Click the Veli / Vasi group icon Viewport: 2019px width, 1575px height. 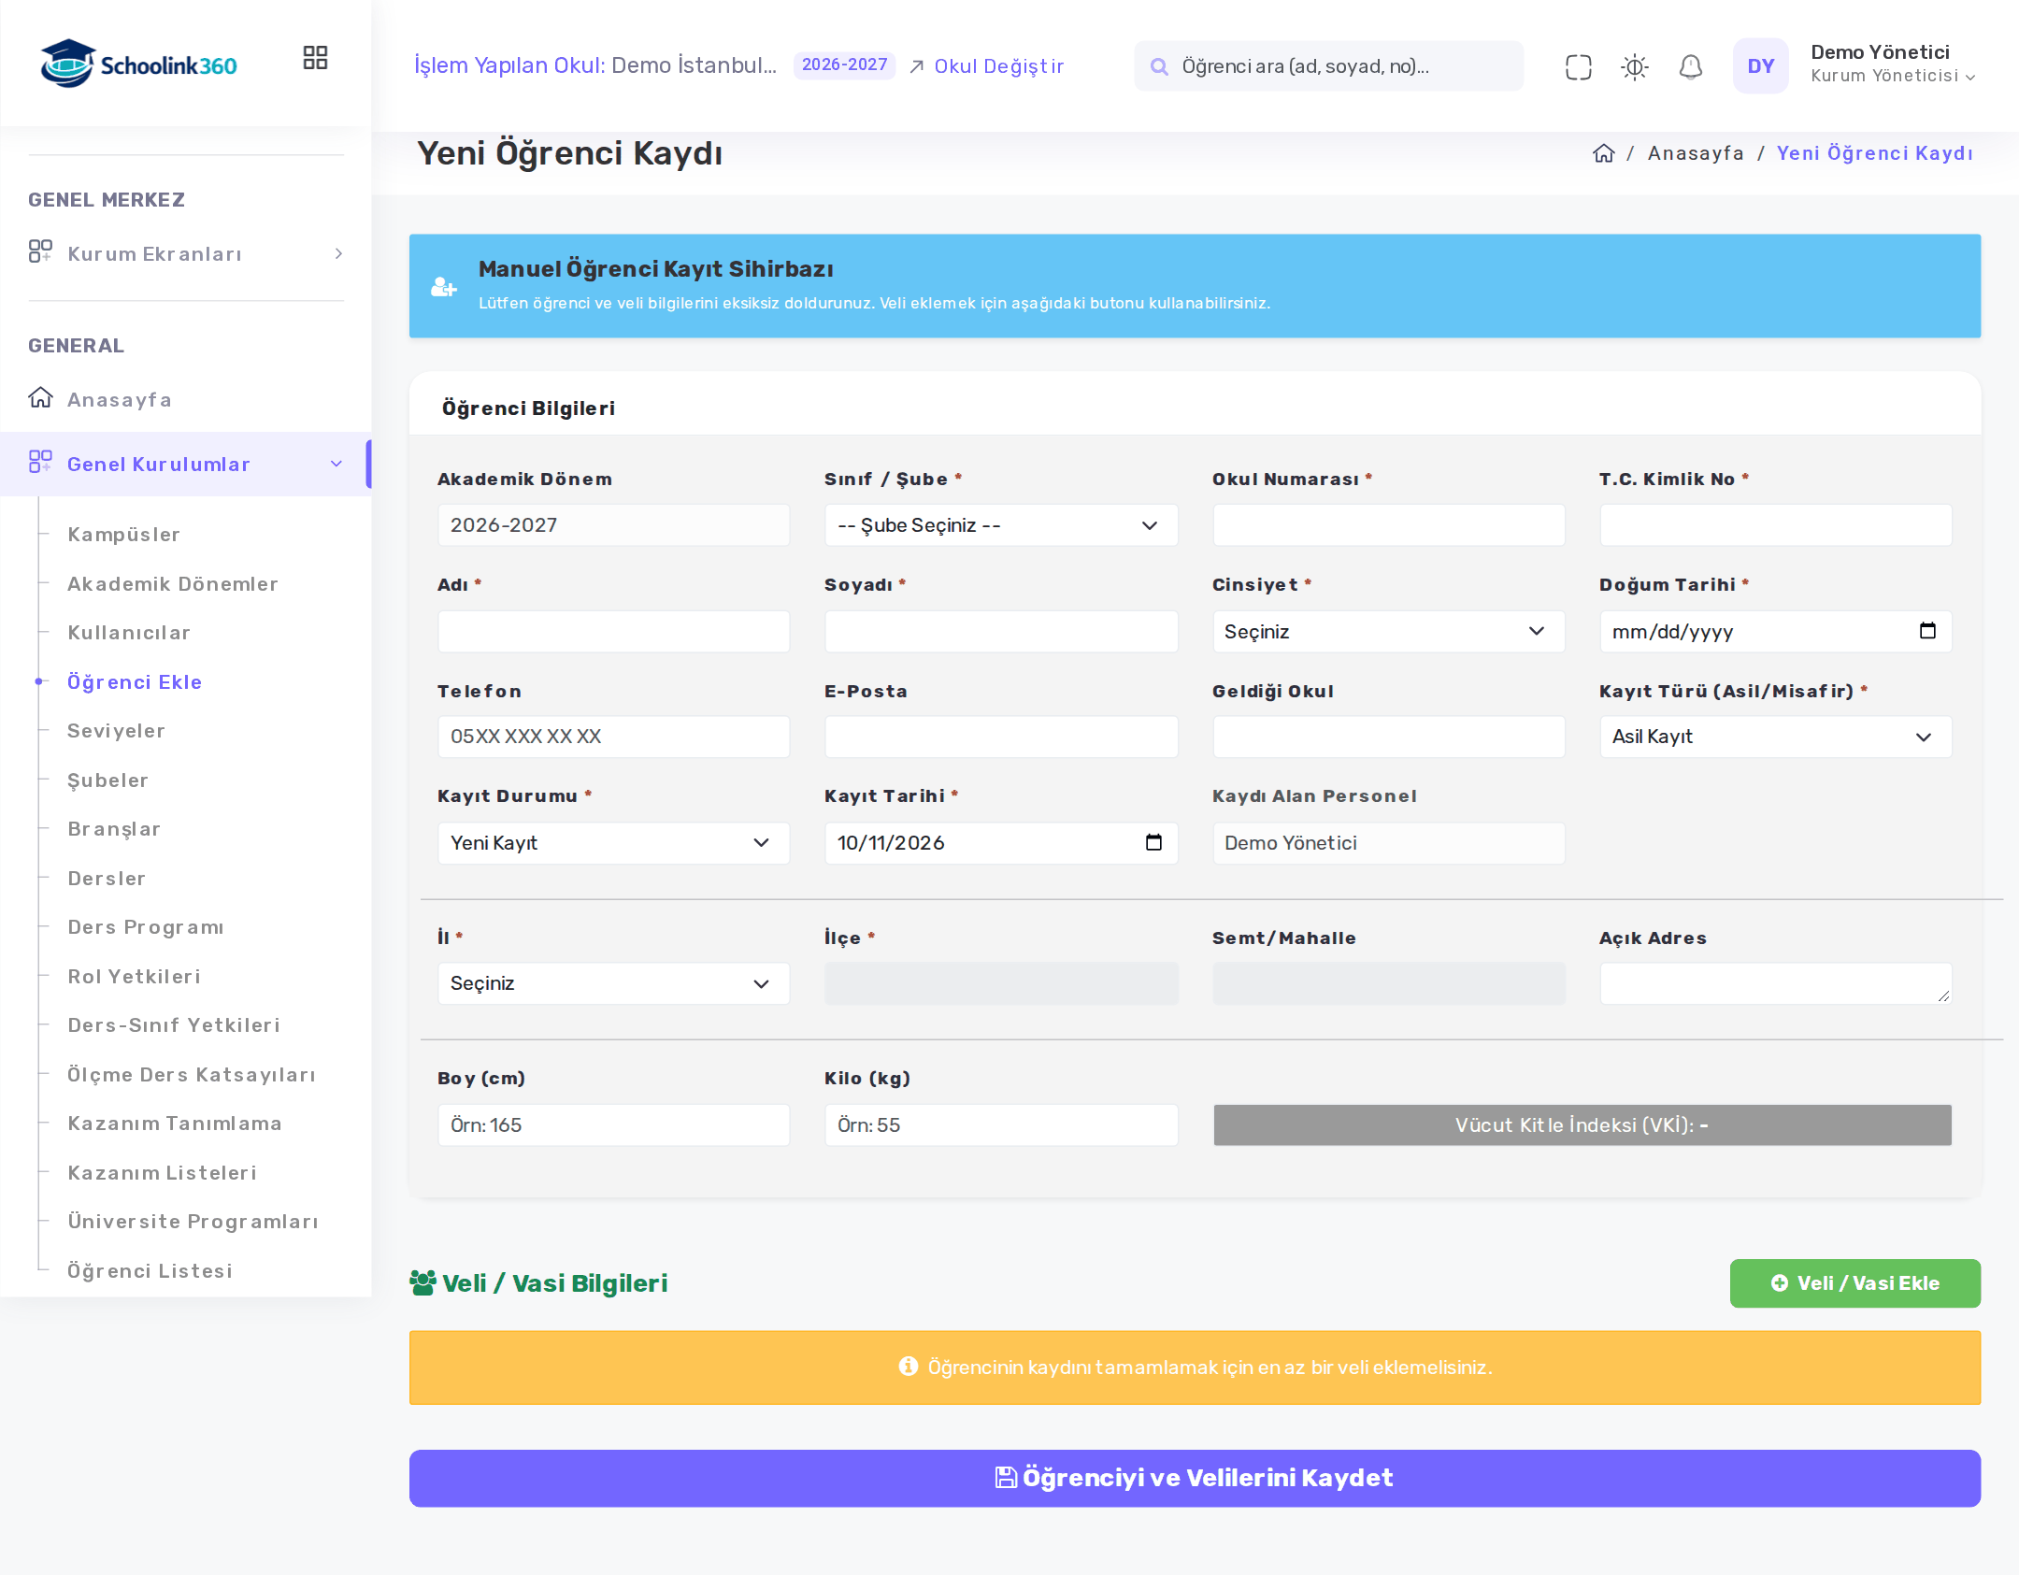click(x=422, y=1282)
